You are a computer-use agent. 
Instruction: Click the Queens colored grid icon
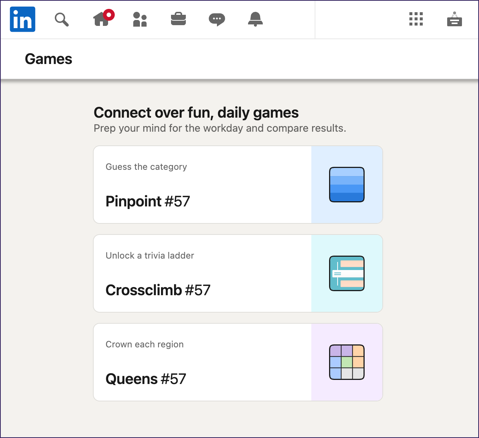(x=347, y=362)
